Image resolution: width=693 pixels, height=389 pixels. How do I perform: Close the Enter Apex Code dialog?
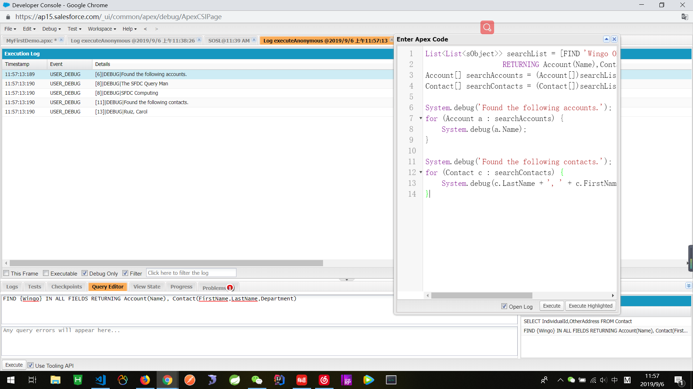[x=614, y=39]
